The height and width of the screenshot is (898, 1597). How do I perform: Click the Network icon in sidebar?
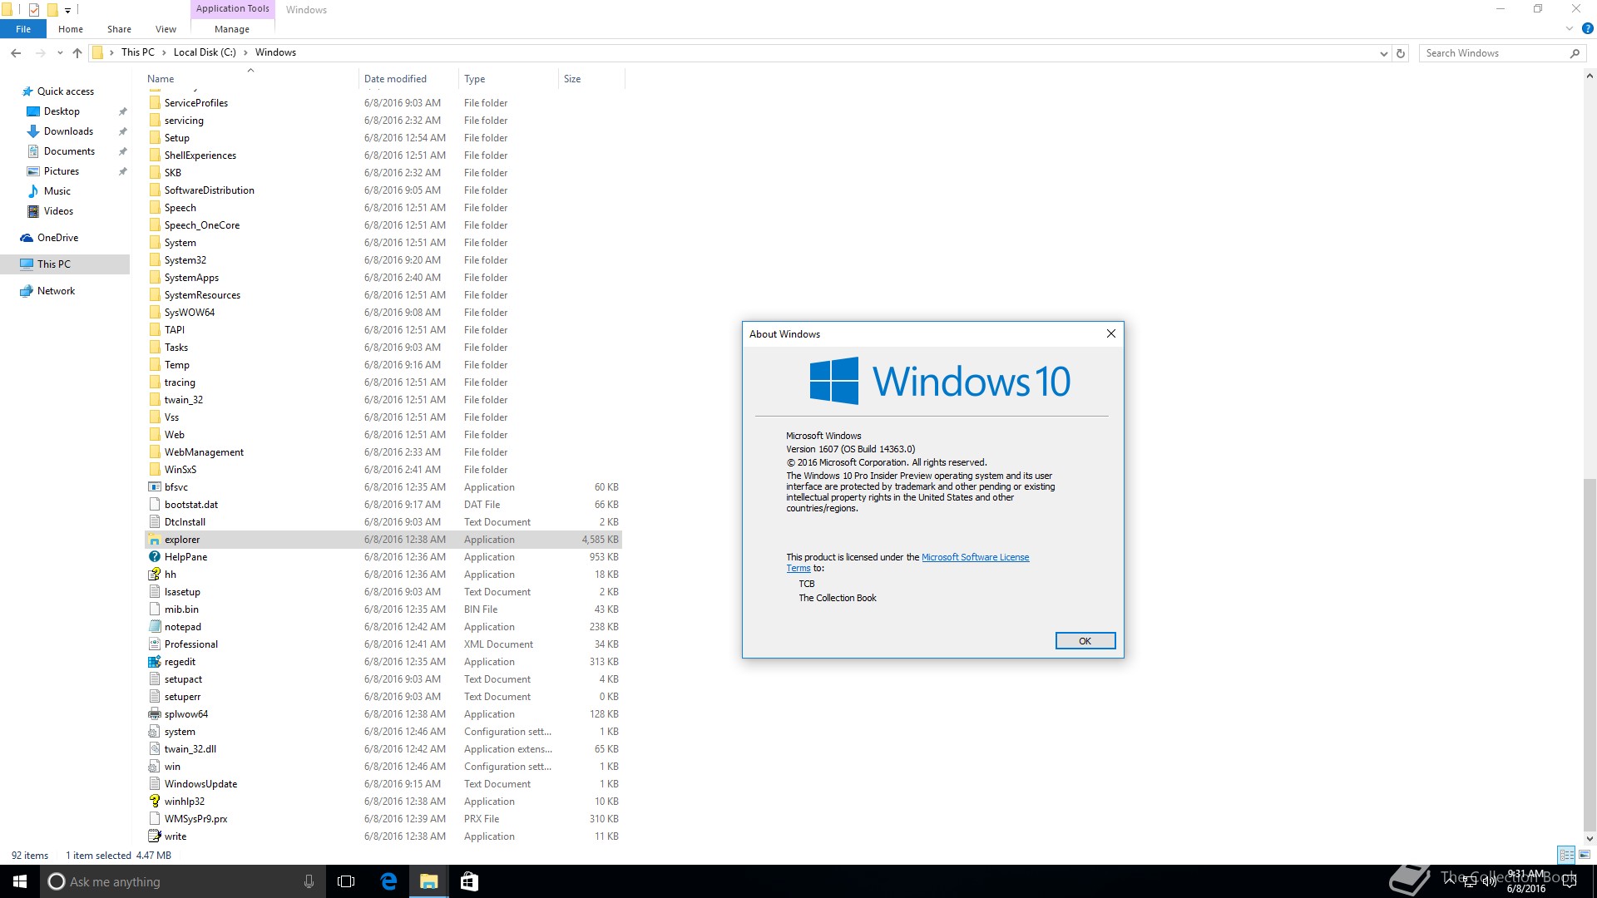(27, 291)
